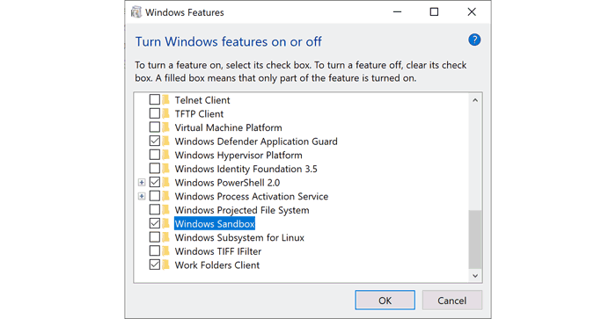The width and height of the screenshot is (616, 319).
Task: Check Windows Process Activation Service box
Action: (155, 196)
